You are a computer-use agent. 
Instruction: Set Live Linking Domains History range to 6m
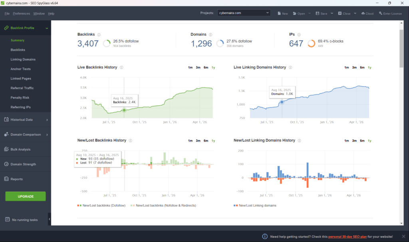(362, 68)
